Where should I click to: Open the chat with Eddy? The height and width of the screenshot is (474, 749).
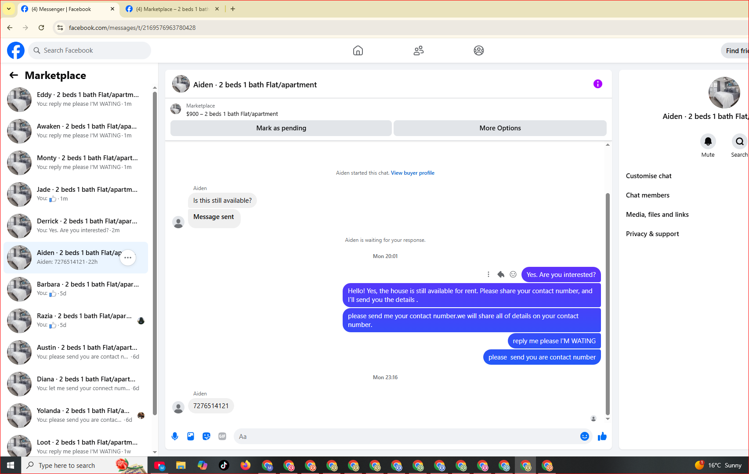click(x=76, y=100)
